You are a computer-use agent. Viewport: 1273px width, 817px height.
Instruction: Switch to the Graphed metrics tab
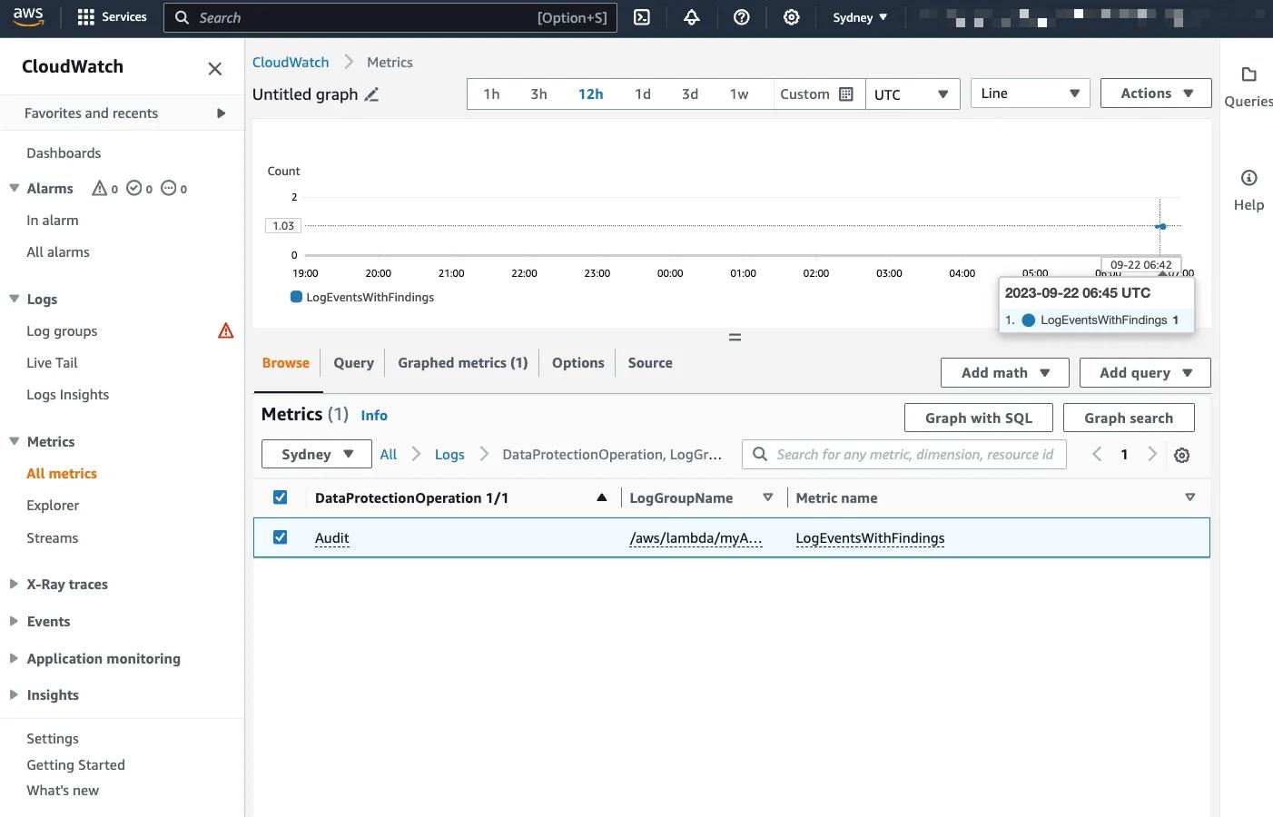click(462, 363)
